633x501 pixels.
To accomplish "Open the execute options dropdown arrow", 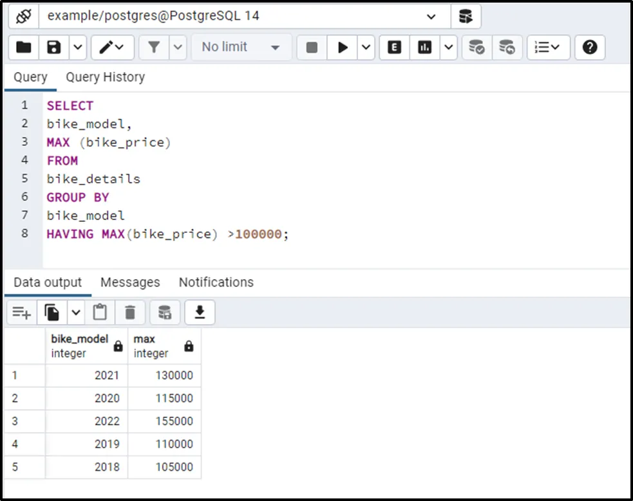I will [366, 47].
